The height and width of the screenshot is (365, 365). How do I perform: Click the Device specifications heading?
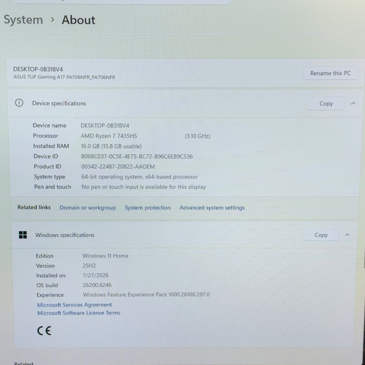(x=59, y=103)
